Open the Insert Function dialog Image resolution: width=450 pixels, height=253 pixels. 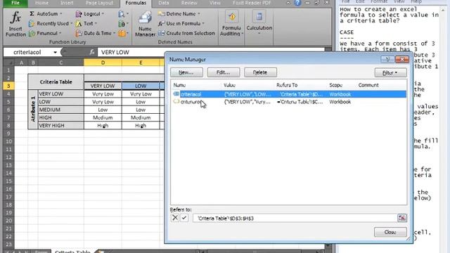15,24
